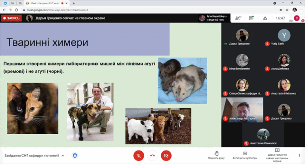Open the meeting chat panel
305x164 pixels.
251,18
